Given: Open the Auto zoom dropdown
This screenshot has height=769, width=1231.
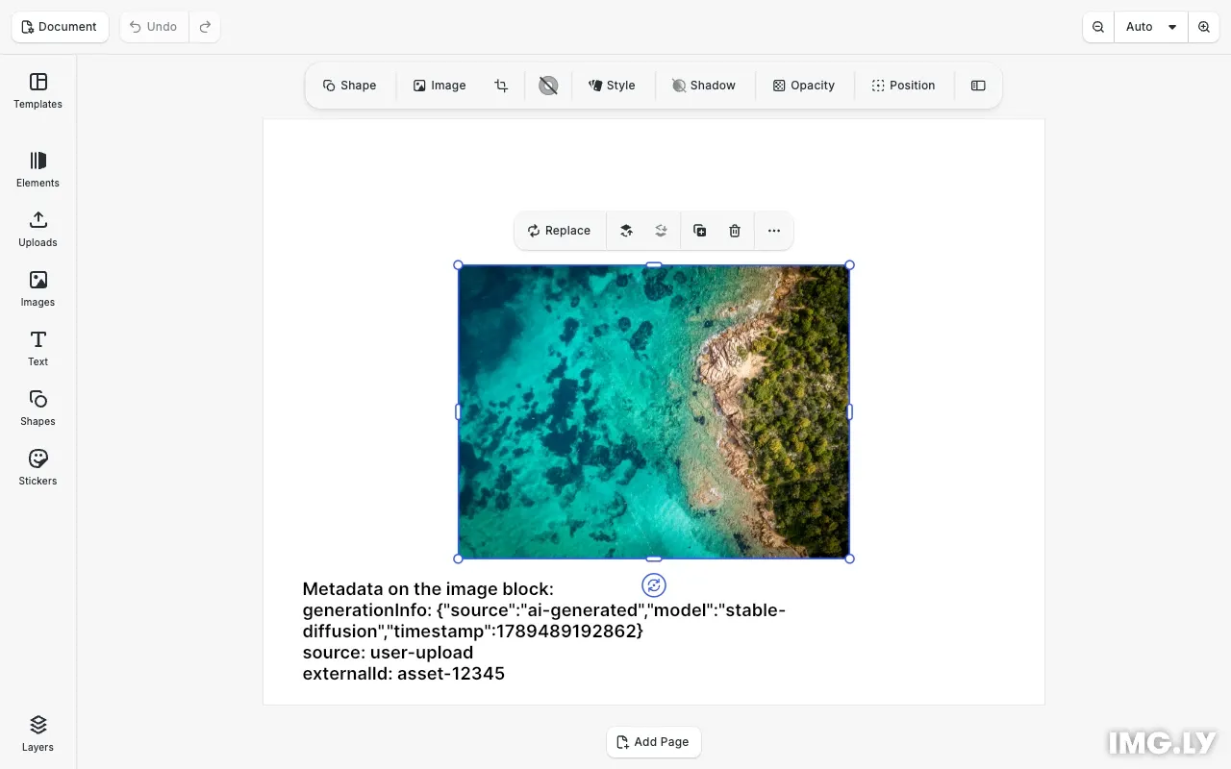Looking at the screenshot, I should click(1151, 27).
